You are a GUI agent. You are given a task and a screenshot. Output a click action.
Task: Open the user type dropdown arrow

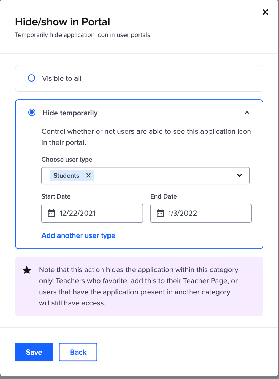coord(239,175)
